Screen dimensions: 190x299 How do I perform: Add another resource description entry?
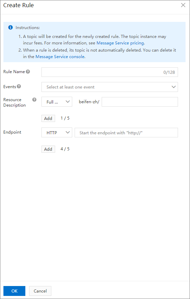[x=48, y=119]
